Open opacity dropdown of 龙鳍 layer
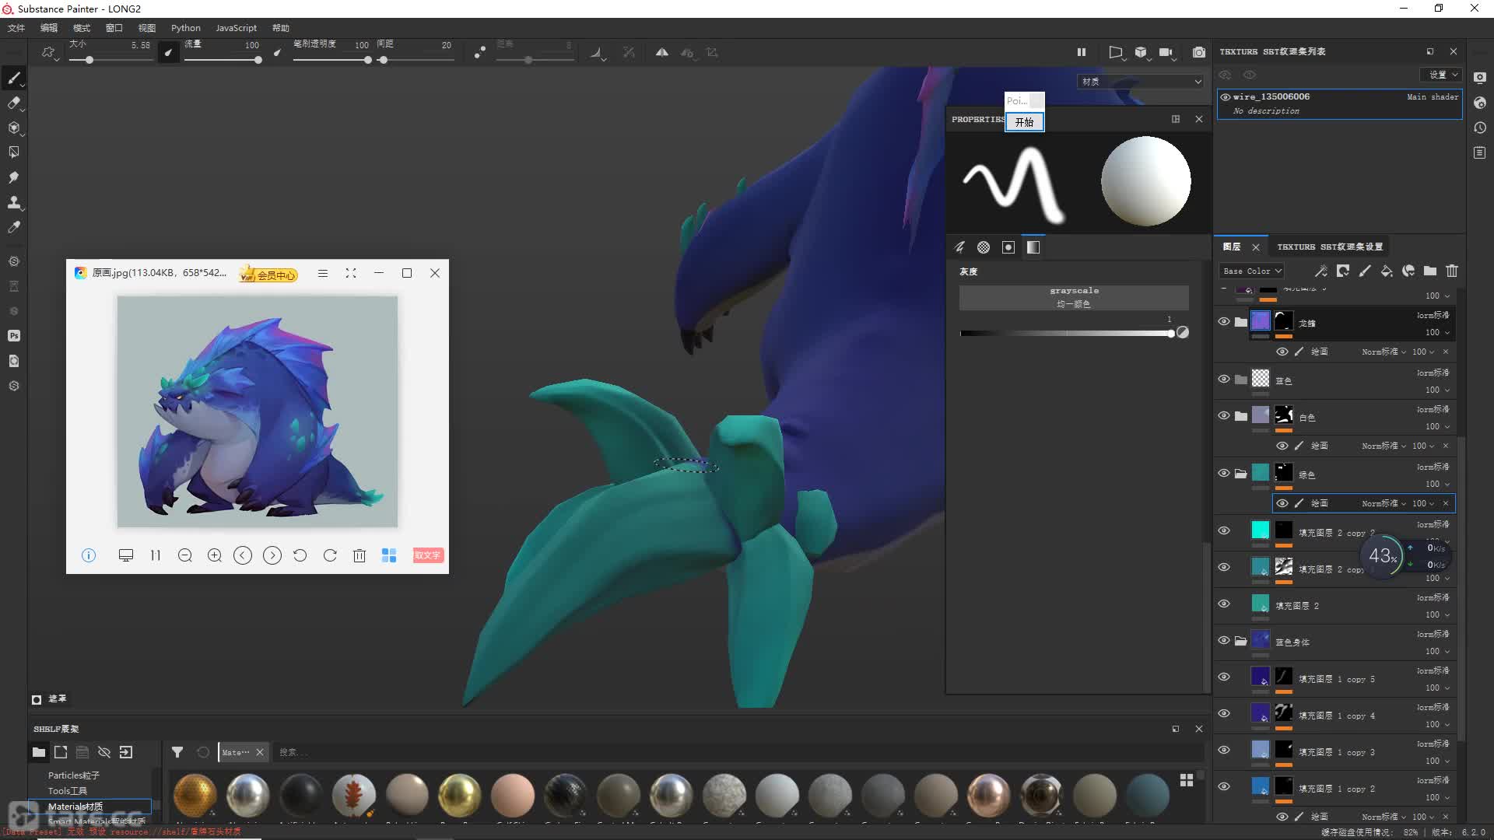Image resolution: width=1494 pixels, height=840 pixels. (x=1437, y=332)
